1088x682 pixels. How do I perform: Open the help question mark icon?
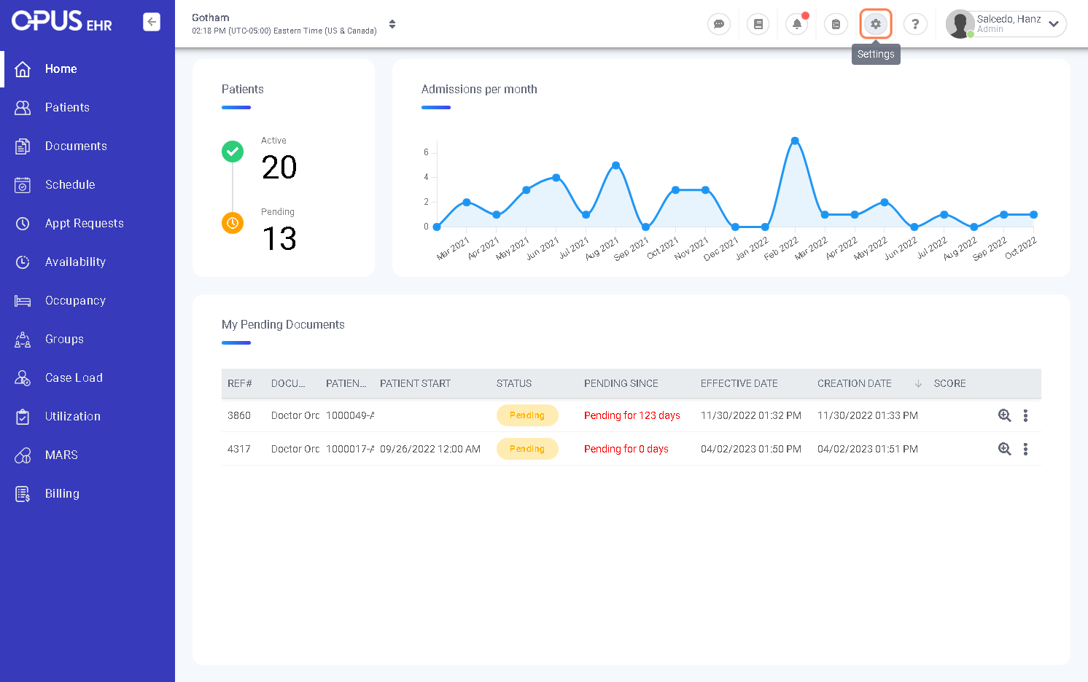pos(915,24)
